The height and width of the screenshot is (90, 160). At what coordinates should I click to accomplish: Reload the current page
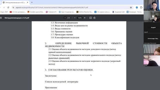click(8, 7)
